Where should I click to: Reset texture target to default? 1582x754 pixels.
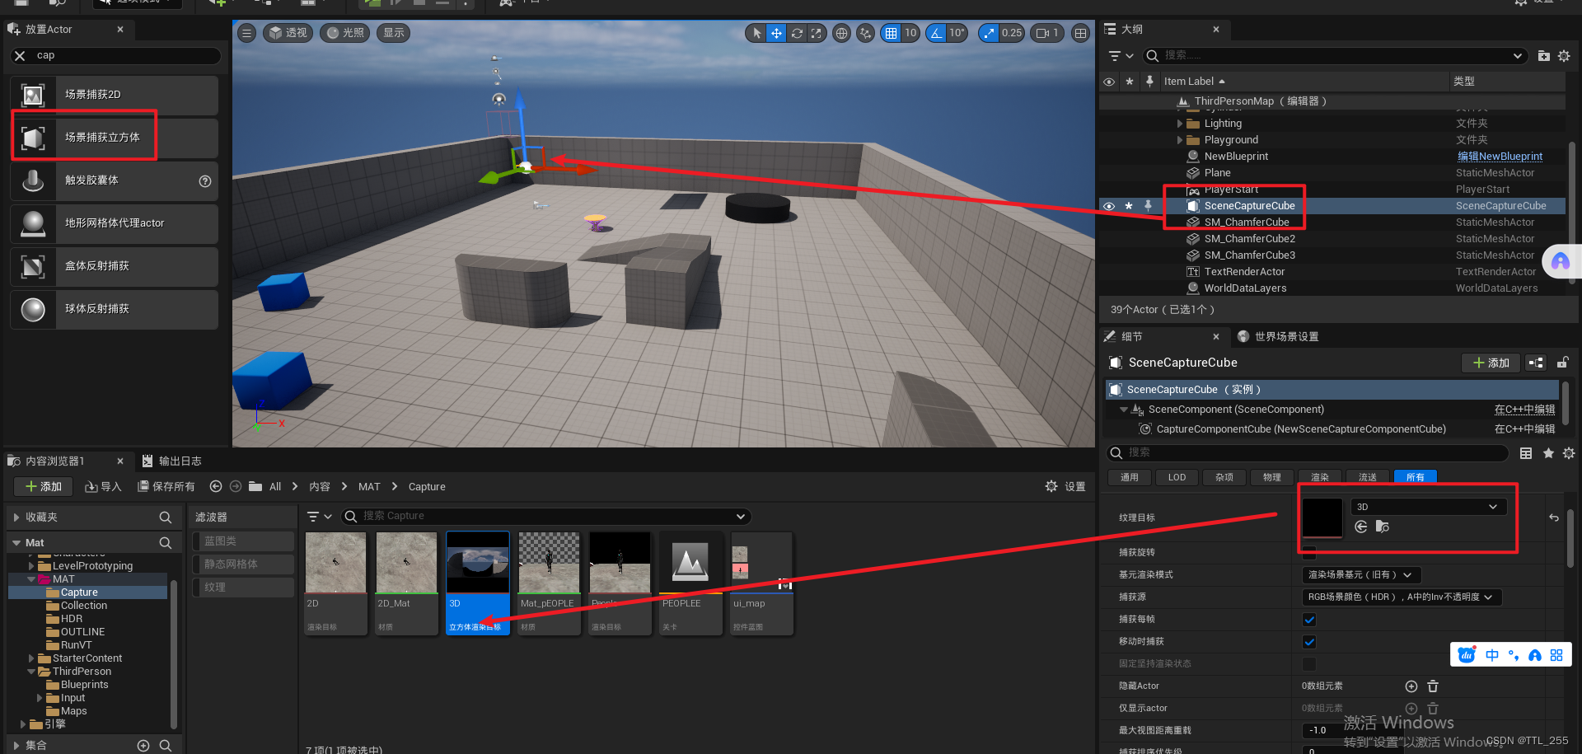click(x=1554, y=517)
